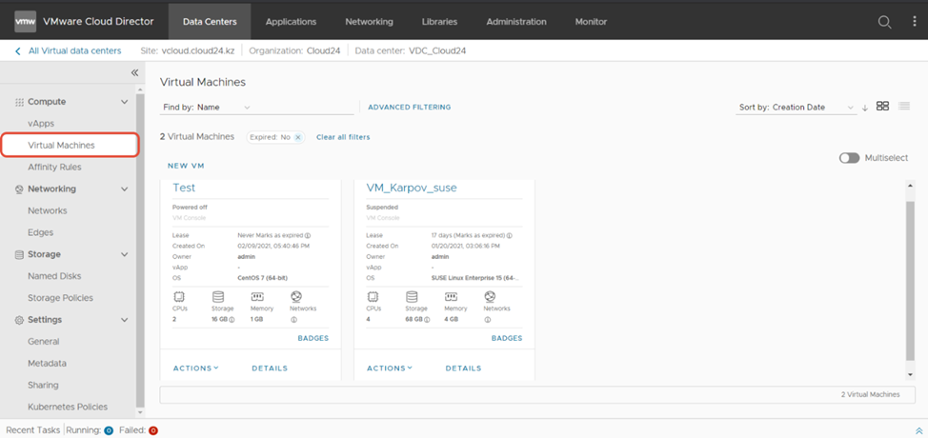Open Details for VM_Karpov_suse
Screen dimensions: 928x438
click(463, 368)
